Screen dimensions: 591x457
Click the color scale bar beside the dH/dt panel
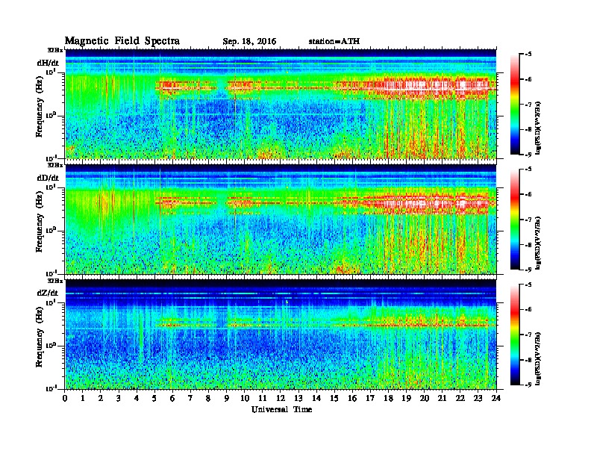click(x=515, y=105)
